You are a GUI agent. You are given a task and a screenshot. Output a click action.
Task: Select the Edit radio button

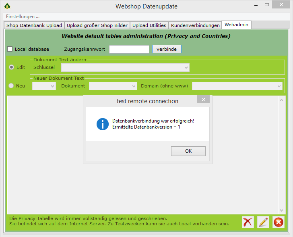coord(11,67)
